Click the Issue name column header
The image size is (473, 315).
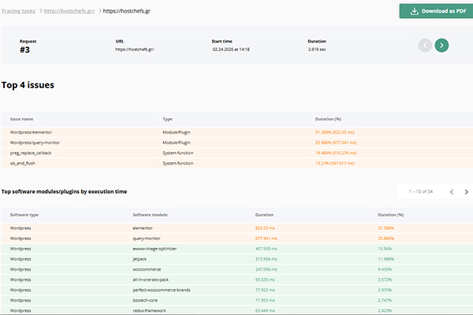point(23,119)
